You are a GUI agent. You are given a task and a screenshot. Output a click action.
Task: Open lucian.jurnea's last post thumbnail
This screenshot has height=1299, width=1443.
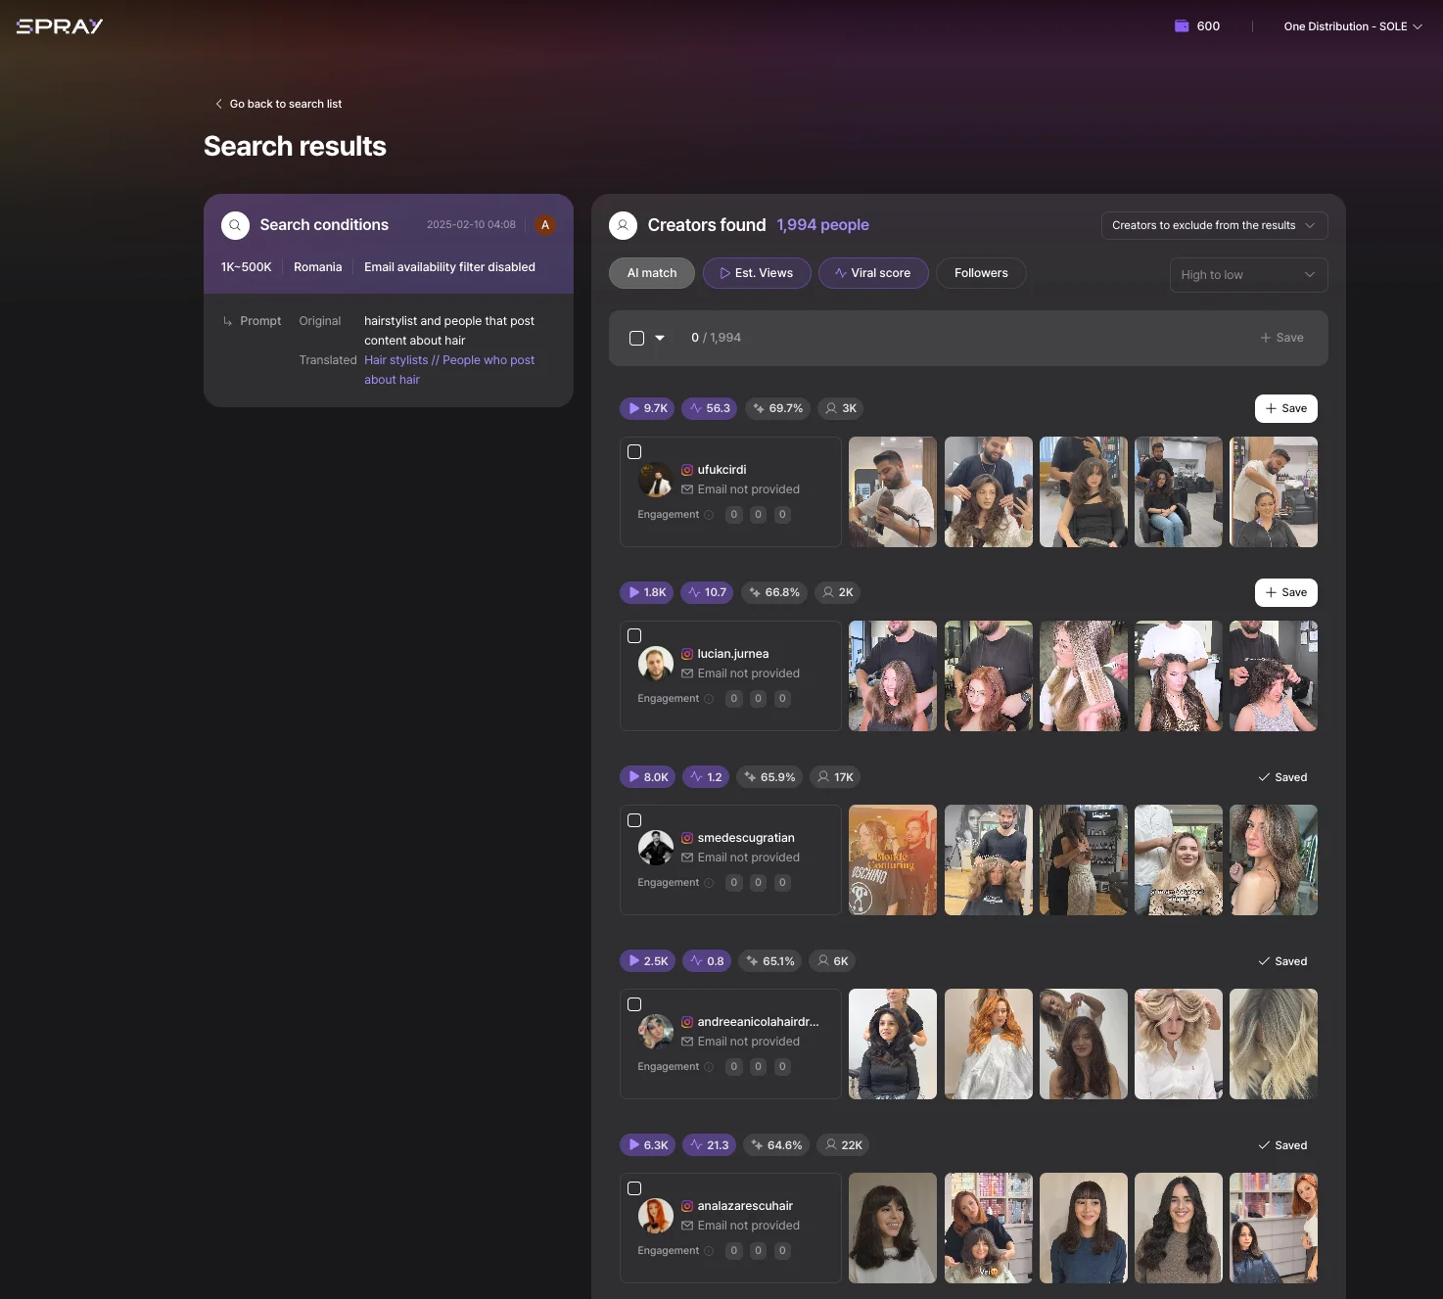coord(1274,675)
